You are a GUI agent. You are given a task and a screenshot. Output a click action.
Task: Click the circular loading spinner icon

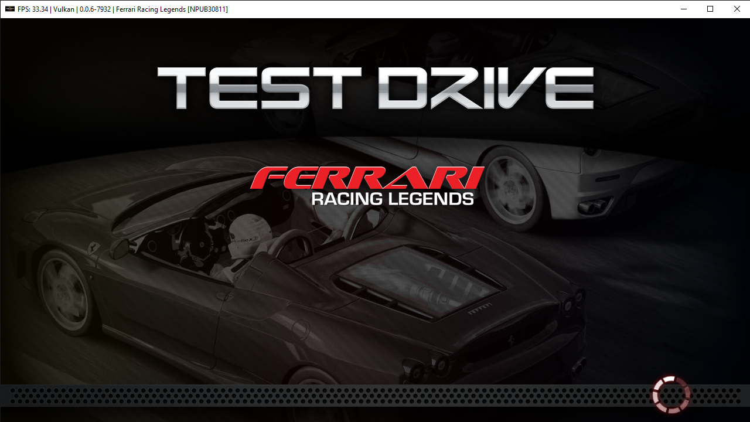coord(670,394)
